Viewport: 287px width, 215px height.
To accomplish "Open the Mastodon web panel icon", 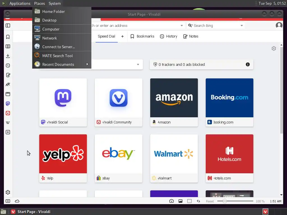I will pyautogui.click(x=8, y=104).
